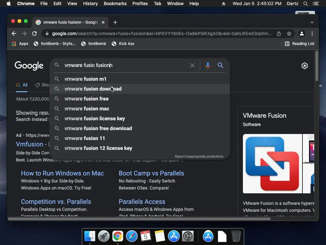Viewport: 326px width, 245px height.
Task: Open the Reading List
Action: pos(300,43)
